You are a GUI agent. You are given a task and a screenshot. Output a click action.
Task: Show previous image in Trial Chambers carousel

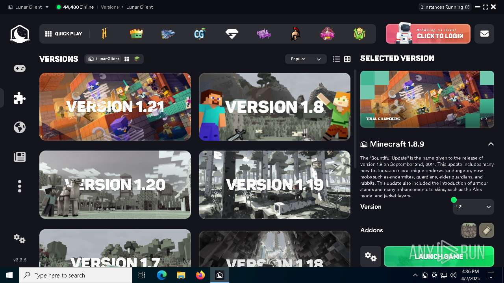pyautogui.click(x=481, y=119)
